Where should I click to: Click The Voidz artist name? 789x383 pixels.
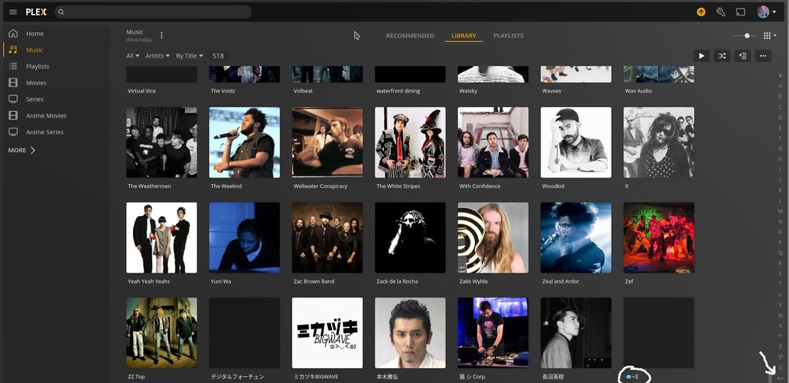222,91
